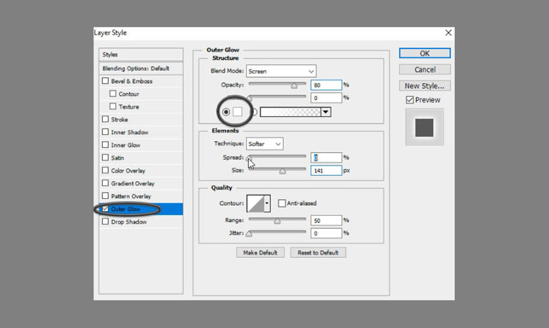The height and width of the screenshot is (328, 549).
Task: Click the Make Default button
Action: [x=260, y=252]
